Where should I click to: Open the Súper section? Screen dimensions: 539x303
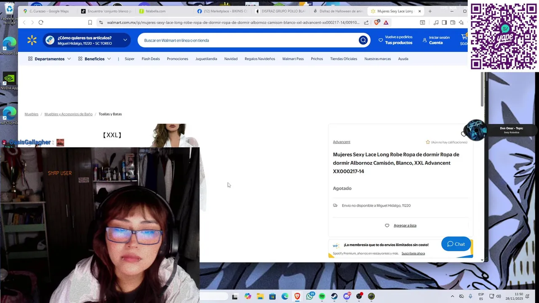click(x=130, y=59)
